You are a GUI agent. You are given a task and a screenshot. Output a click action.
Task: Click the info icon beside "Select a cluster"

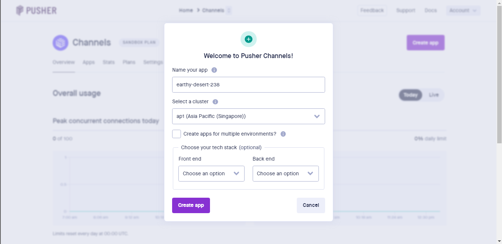pos(216,101)
